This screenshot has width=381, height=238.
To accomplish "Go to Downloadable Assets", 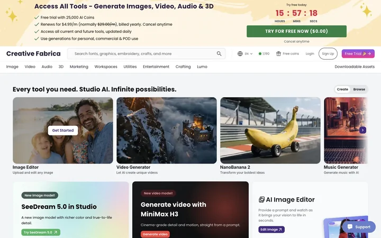I will [x=355, y=67].
